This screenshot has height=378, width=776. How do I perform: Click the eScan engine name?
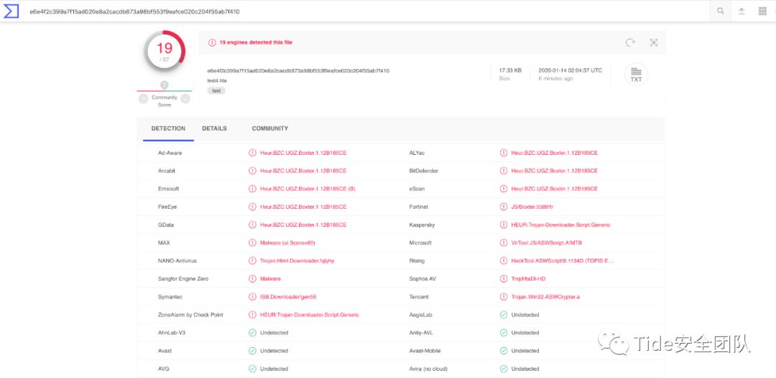[x=417, y=189]
